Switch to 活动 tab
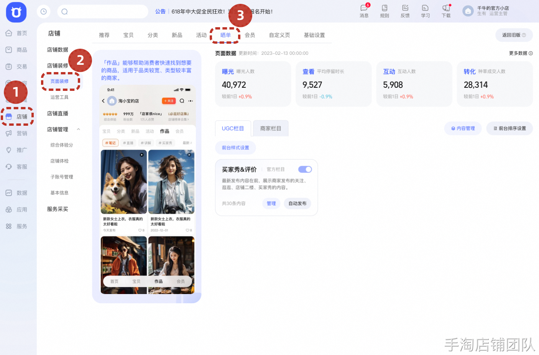 coord(201,35)
